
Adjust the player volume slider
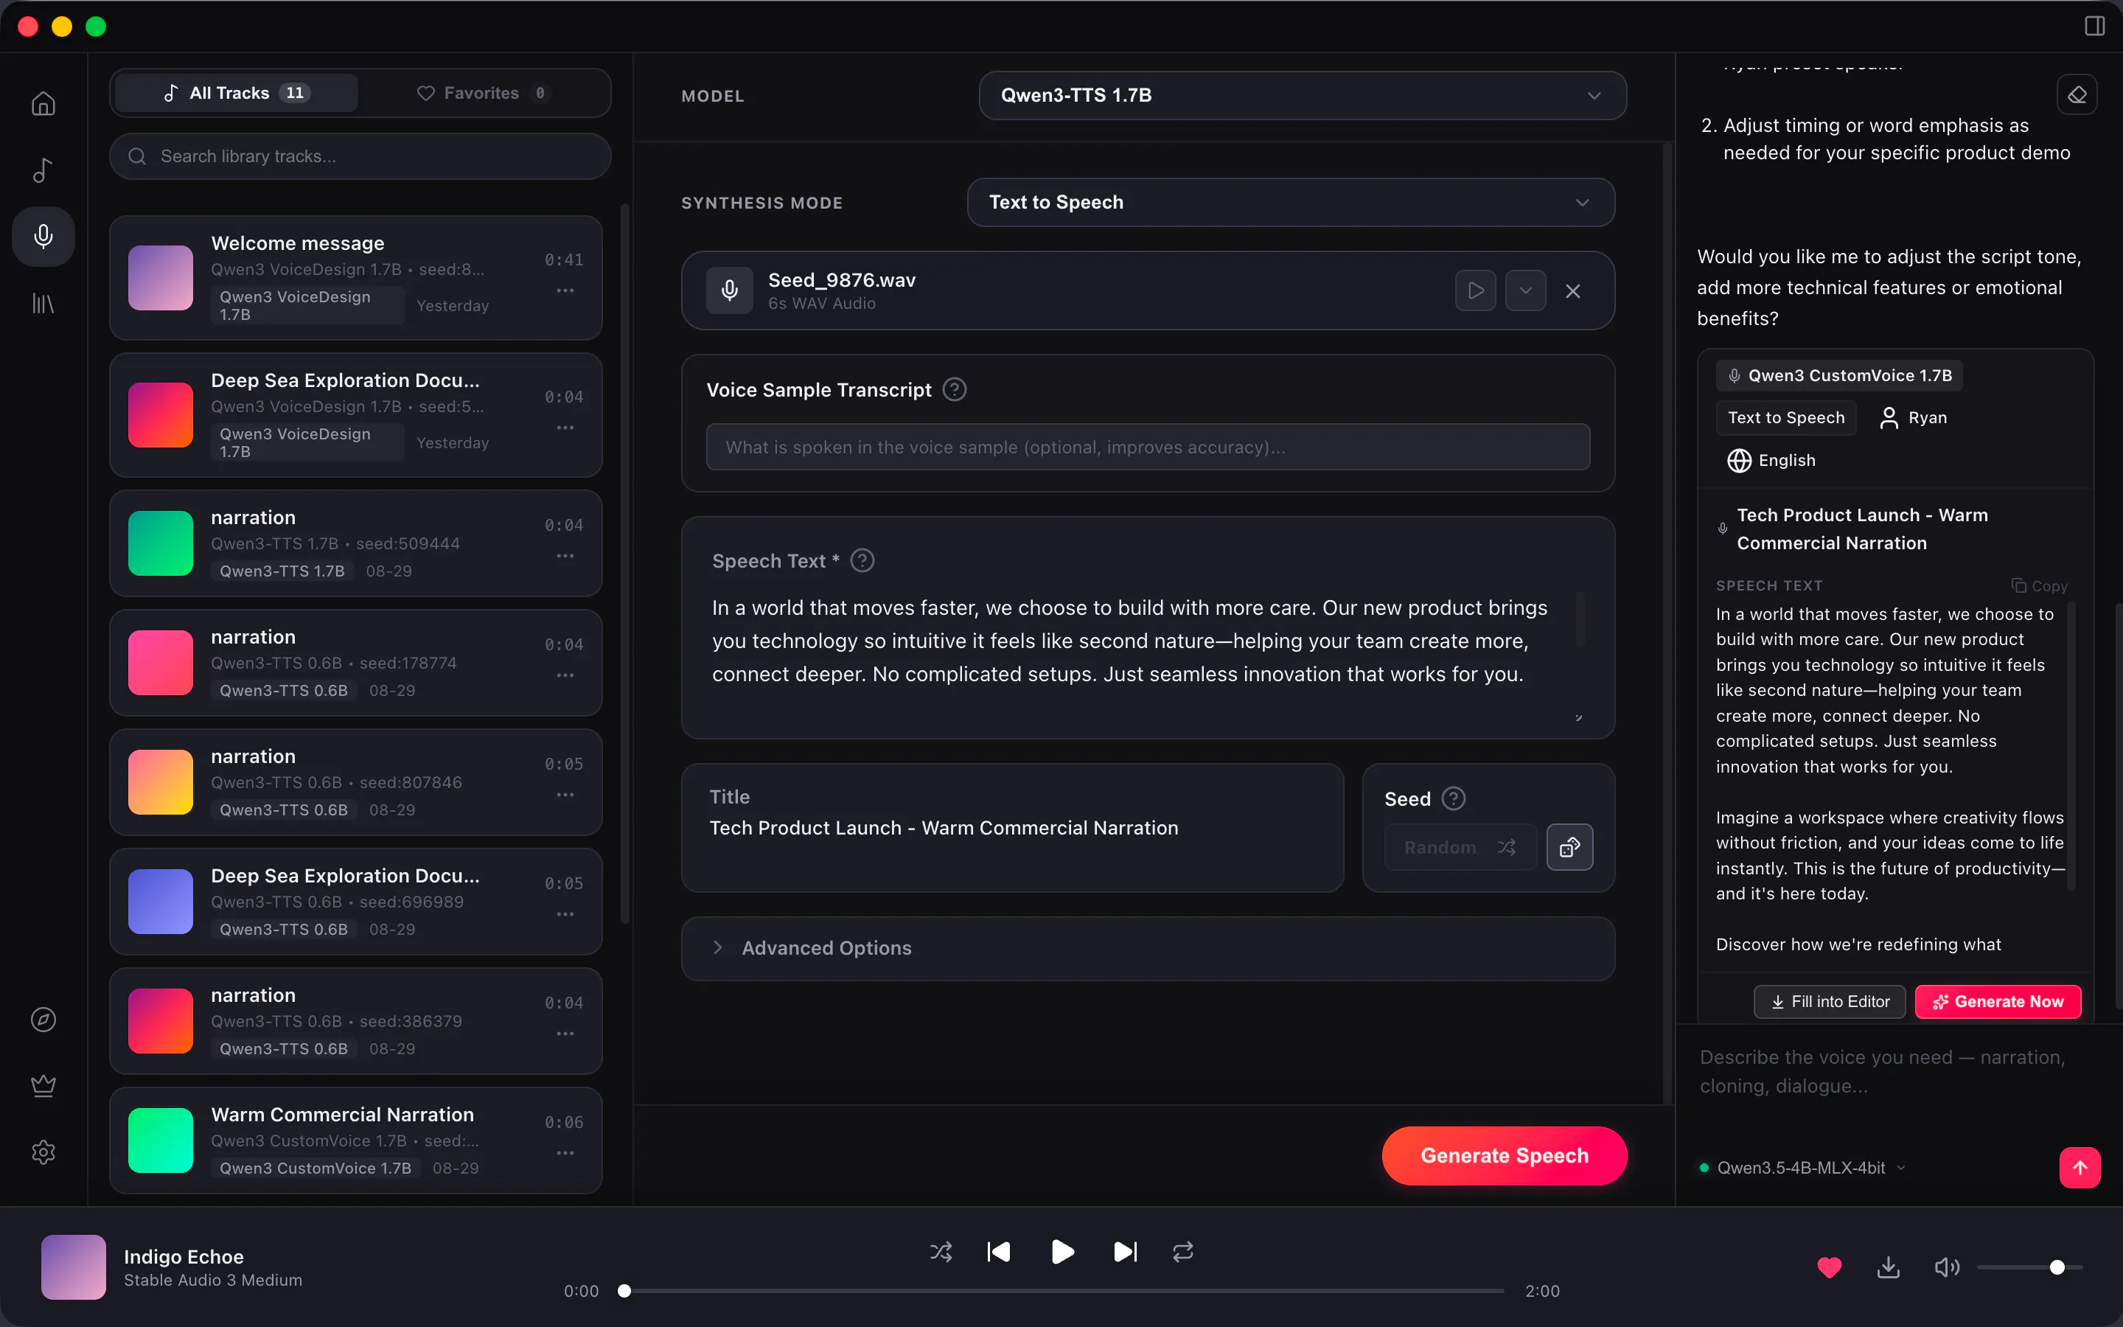click(2029, 1267)
